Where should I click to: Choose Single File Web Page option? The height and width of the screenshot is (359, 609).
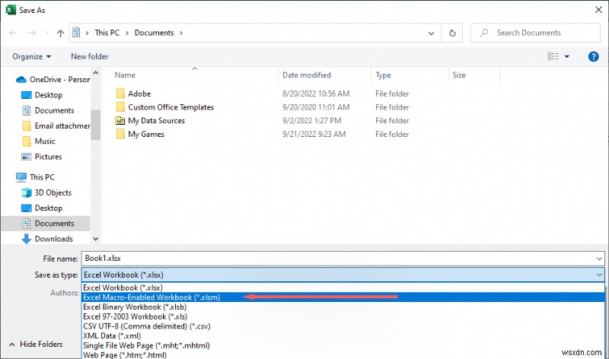343,345
